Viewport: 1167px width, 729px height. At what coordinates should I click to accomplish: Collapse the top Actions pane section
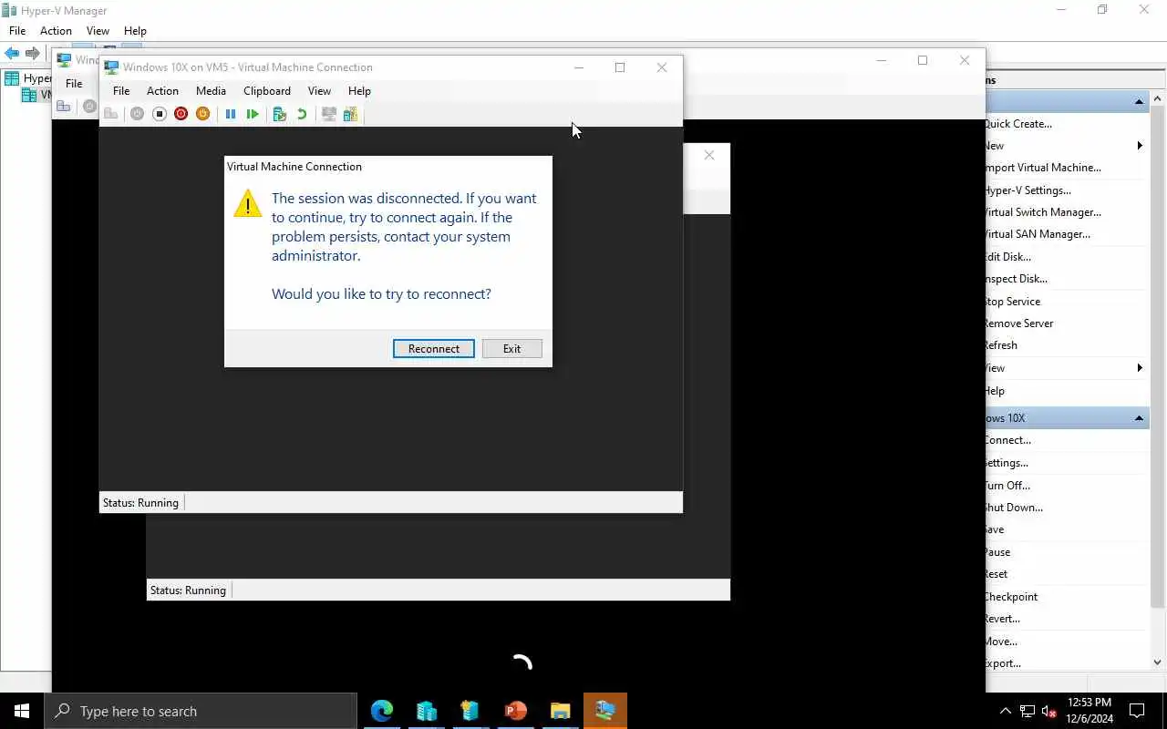tap(1140, 102)
